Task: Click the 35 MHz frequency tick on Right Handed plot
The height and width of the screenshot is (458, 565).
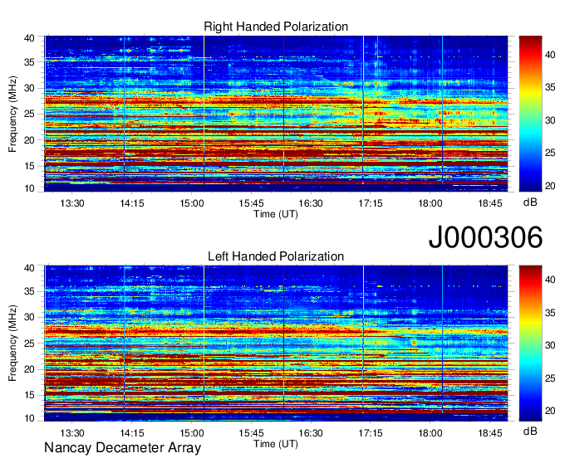Action: [x=29, y=62]
